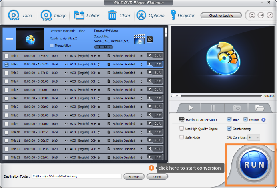Take a snapshot with camera icon

tap(236, 108)
